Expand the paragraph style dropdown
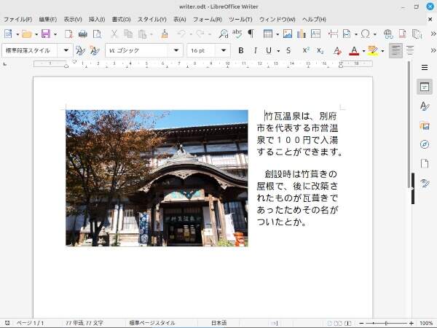Image resolution: width=437 pixels, height=328 pixels. click(x=66, y=50)
